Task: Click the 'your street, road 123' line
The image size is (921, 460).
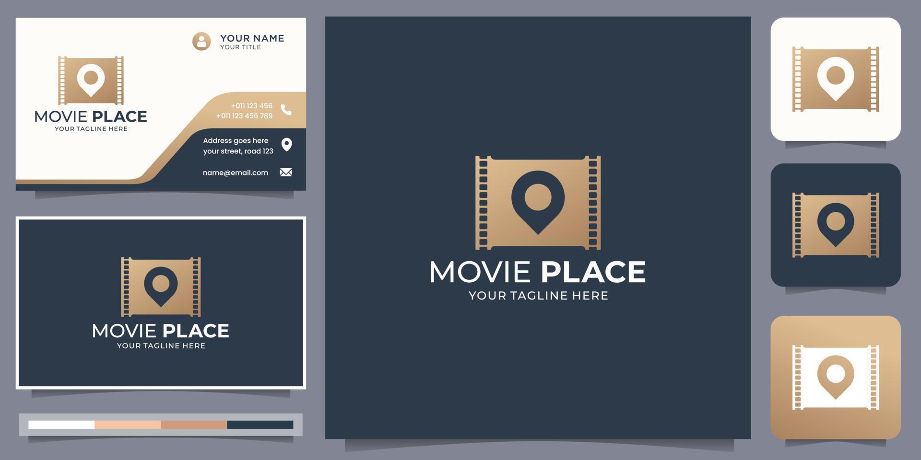Action: point(238,151)
